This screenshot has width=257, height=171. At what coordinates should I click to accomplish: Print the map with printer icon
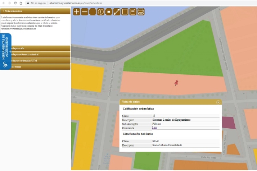141,12
